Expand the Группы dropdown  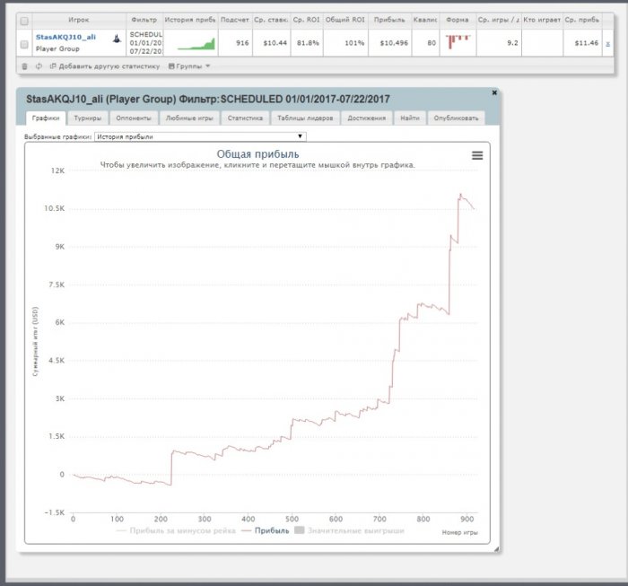189,66
